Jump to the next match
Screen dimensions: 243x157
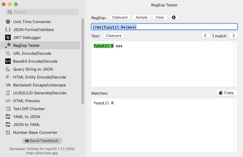pos(233,36)
